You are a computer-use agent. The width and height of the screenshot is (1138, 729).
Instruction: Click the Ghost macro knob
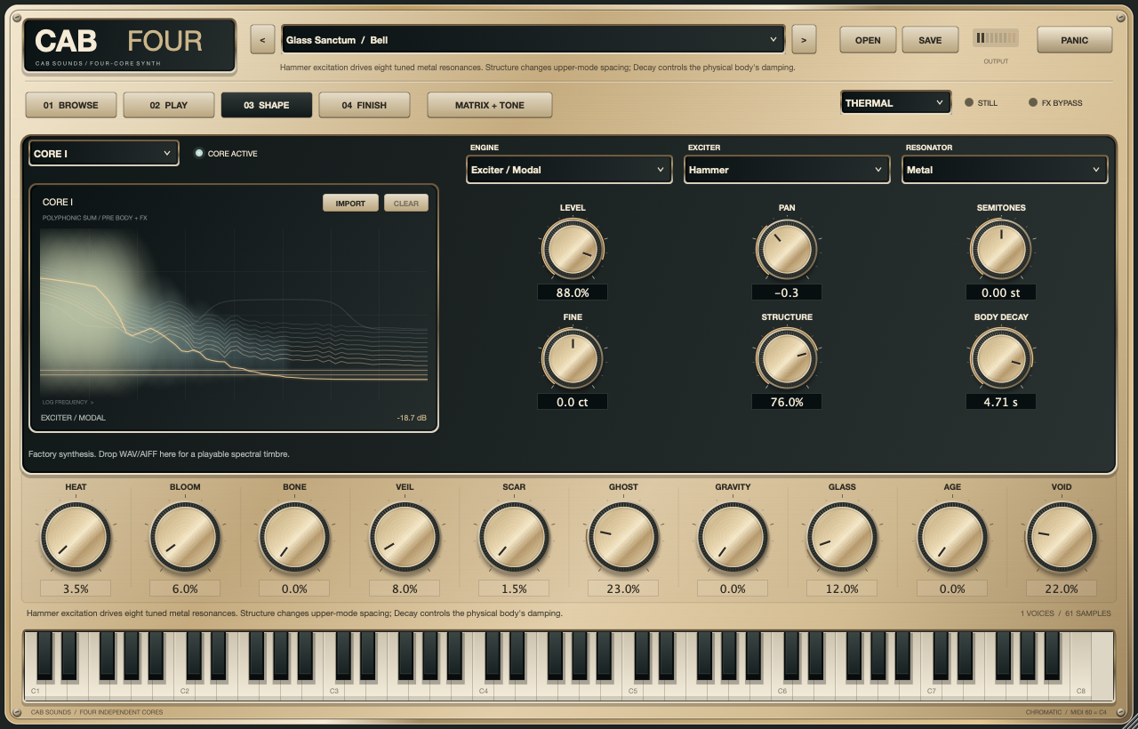pyautogui.click(x=623, y=537)
